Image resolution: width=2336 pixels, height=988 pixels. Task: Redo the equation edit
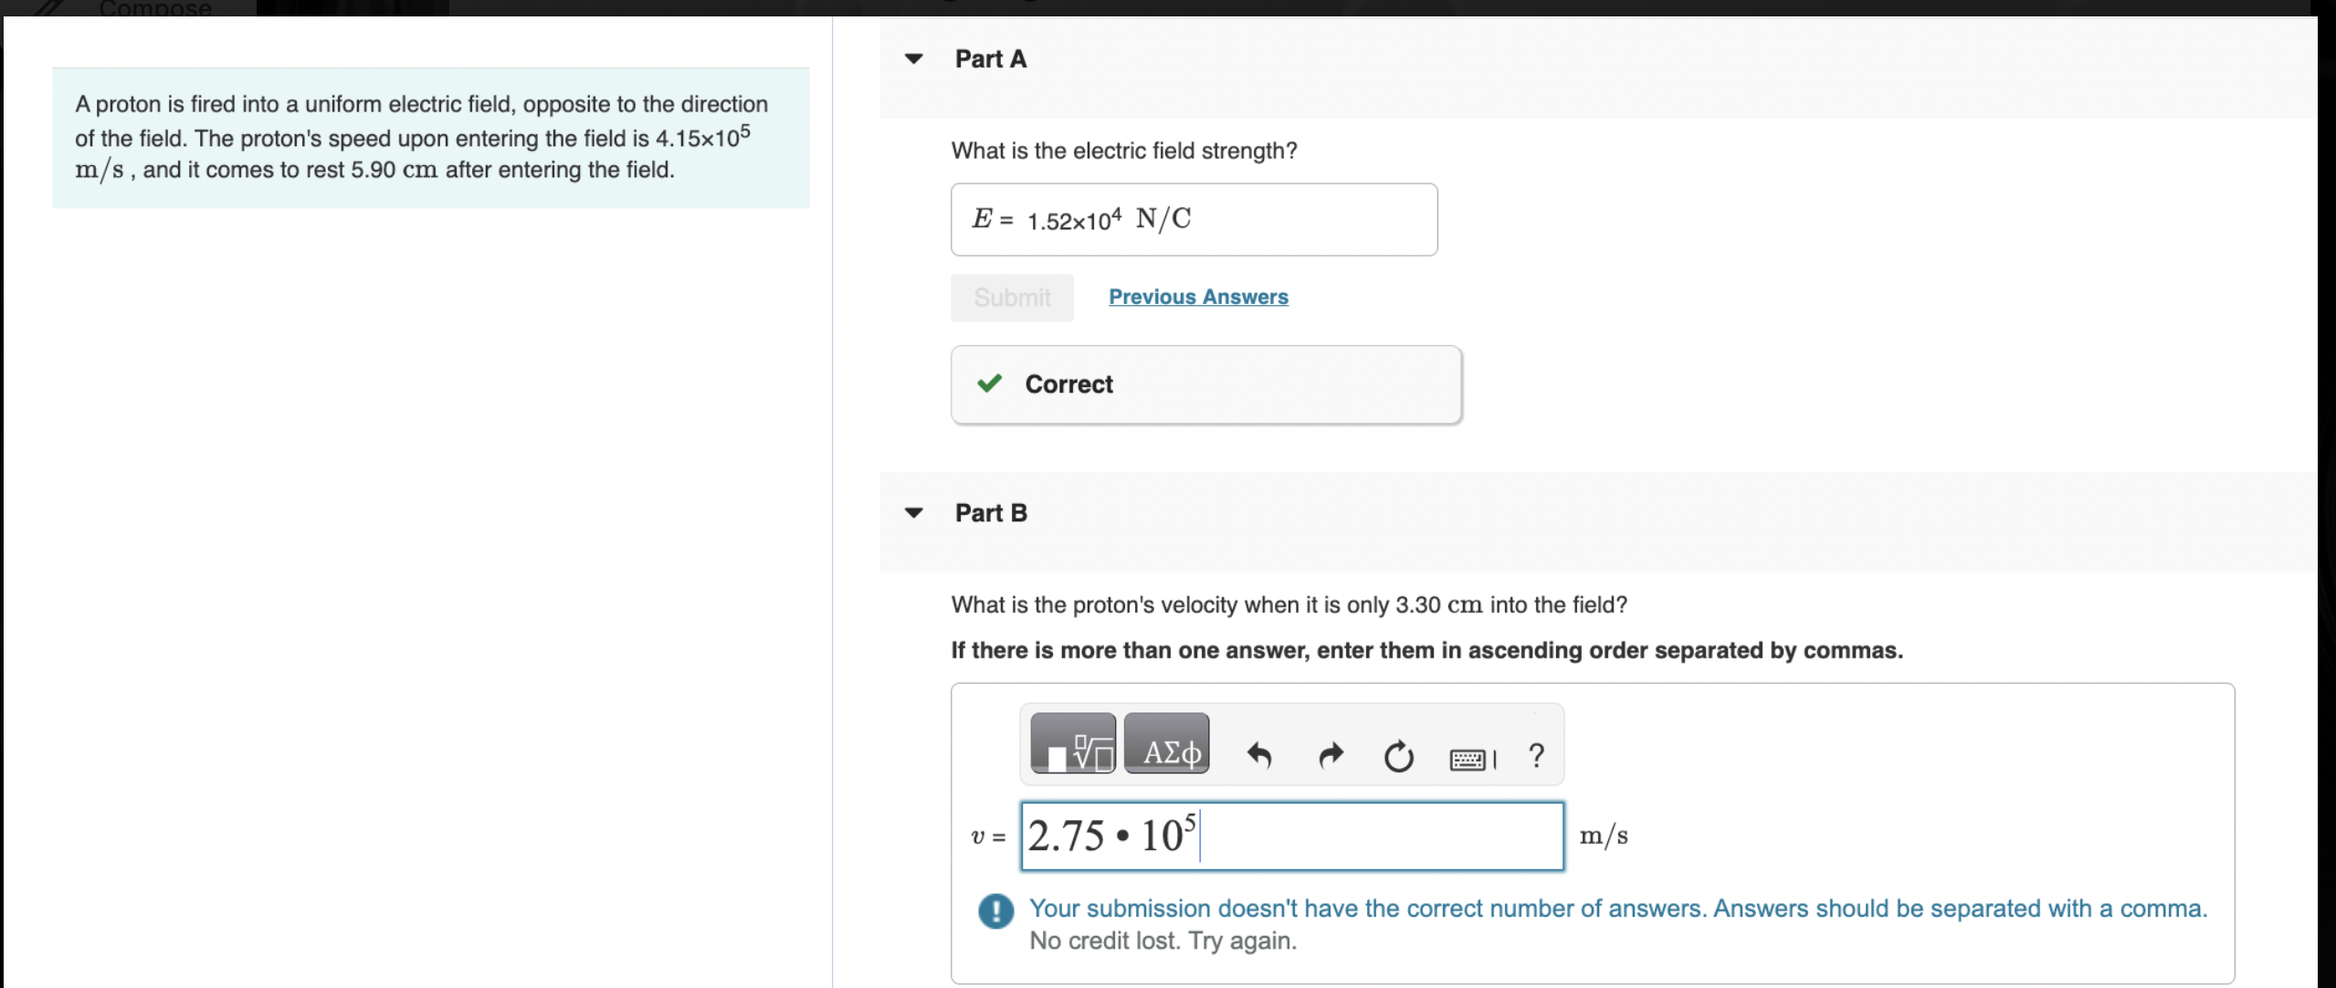[x=1330, y=756]
